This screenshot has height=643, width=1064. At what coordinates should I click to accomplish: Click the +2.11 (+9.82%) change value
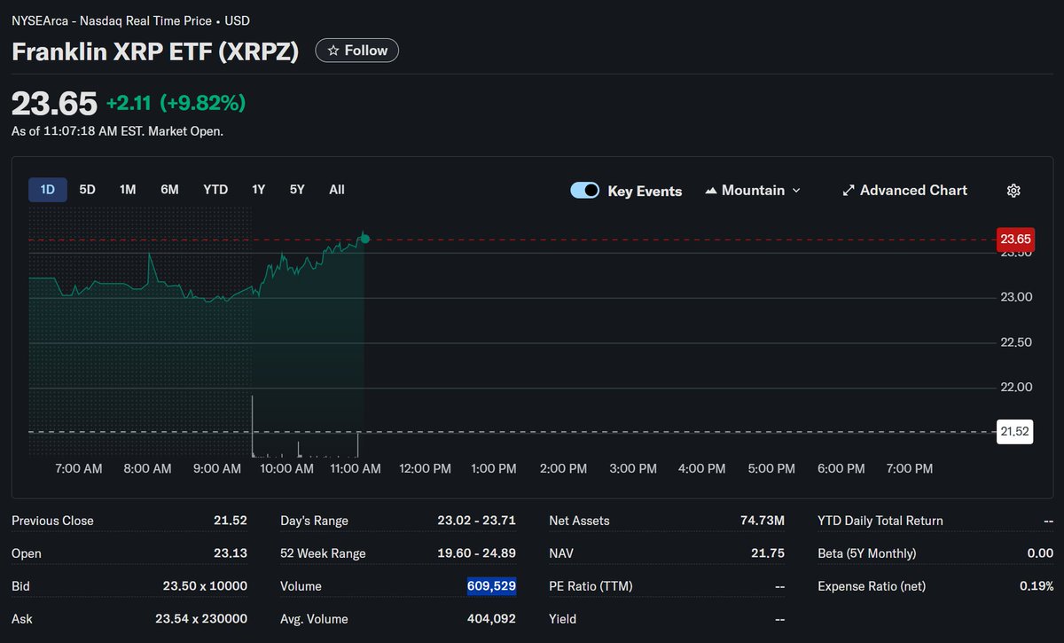pyautogui.click(x=176, y=104)
